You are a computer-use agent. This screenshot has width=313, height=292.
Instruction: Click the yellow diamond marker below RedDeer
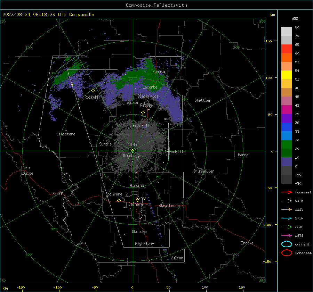pos(143,113)
